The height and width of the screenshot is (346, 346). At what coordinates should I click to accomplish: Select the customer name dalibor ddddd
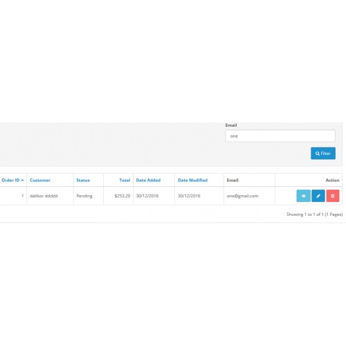click(x=44, y=196)
